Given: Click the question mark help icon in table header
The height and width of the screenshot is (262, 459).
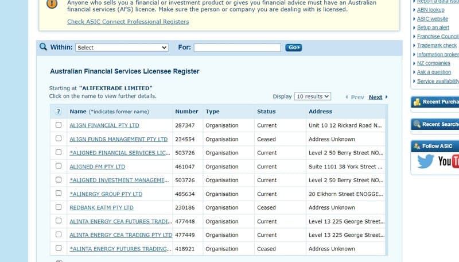Looking at the screenshot, I should [59, 111].
